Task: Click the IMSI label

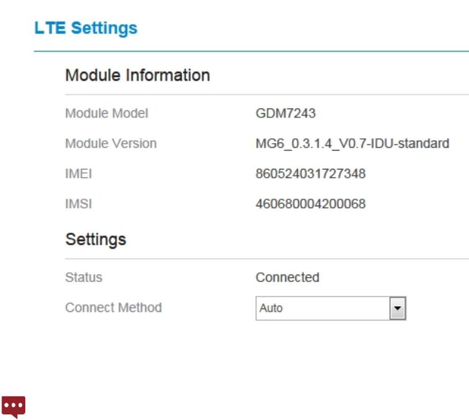Action: point(79,204)
